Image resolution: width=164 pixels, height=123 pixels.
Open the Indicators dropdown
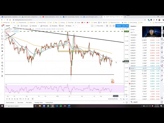(x=33, y=26)
